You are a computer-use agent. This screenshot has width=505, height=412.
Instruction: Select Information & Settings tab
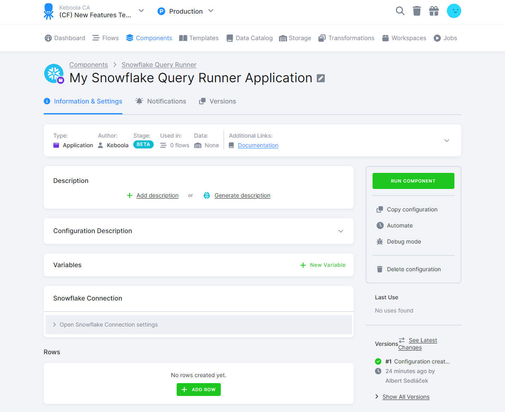tap(83, 101)
